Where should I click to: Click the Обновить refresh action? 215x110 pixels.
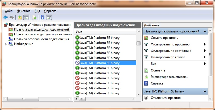pyautogui.click(x=158, y=70)
